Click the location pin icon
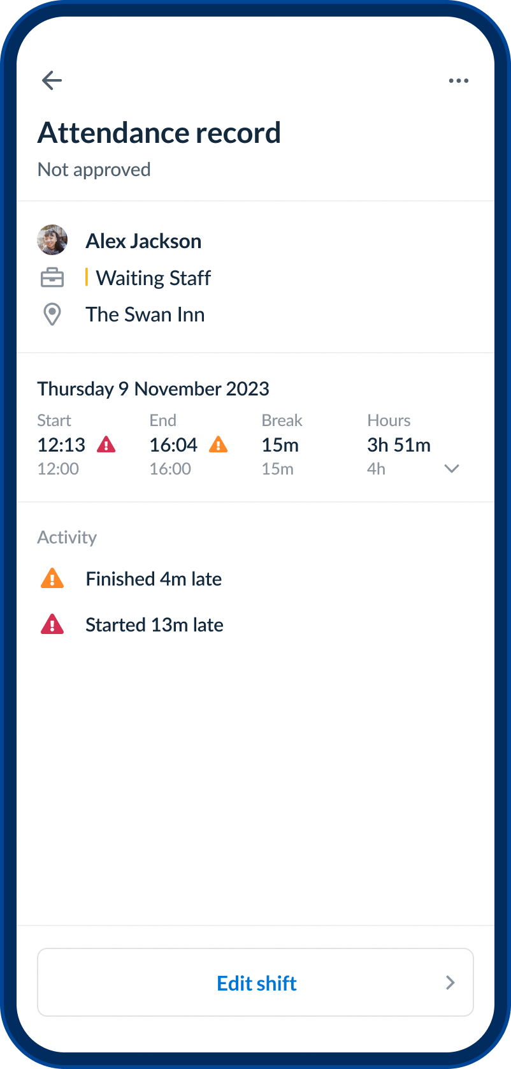511x1069 pixels. coord(52,314)
